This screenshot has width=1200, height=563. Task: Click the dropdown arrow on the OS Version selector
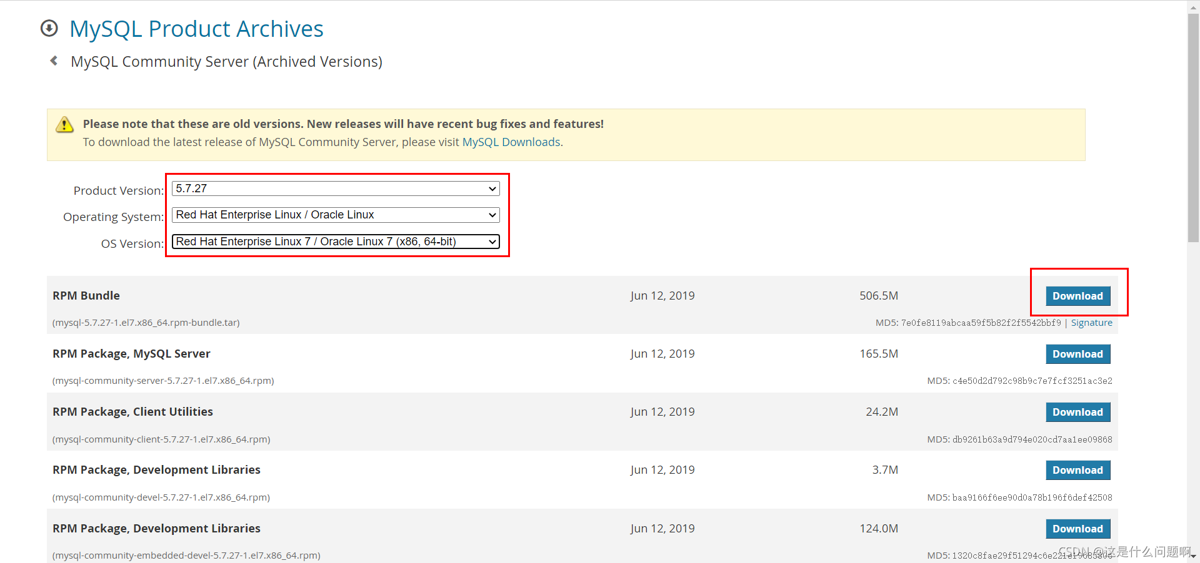tap(493, 242)
